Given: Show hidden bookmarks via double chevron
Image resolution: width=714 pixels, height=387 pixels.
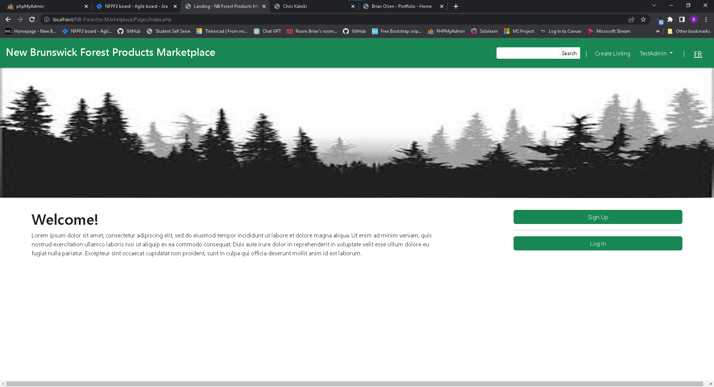Looking at the screenshot, I should click(657, 31).
